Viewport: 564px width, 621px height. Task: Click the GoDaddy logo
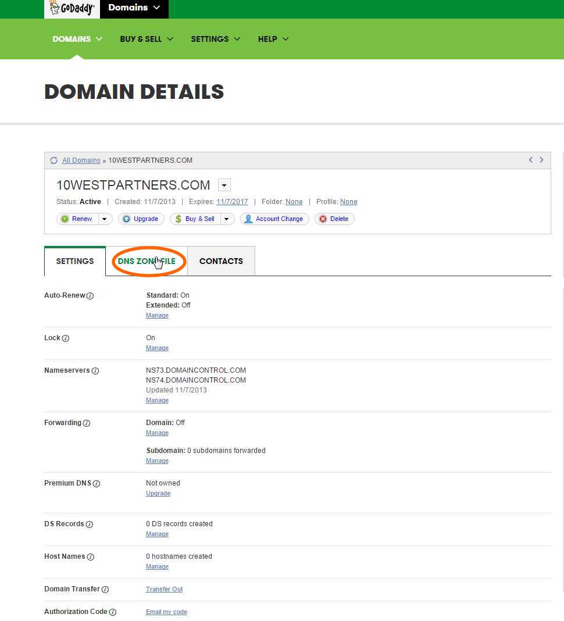click(72, 8)
